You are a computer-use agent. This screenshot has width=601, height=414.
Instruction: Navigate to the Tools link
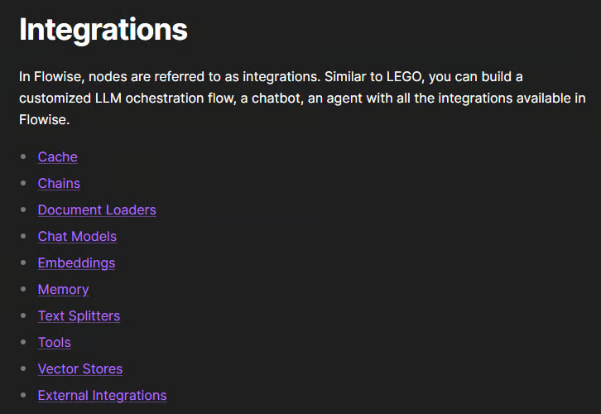click(x=54, y=343)
